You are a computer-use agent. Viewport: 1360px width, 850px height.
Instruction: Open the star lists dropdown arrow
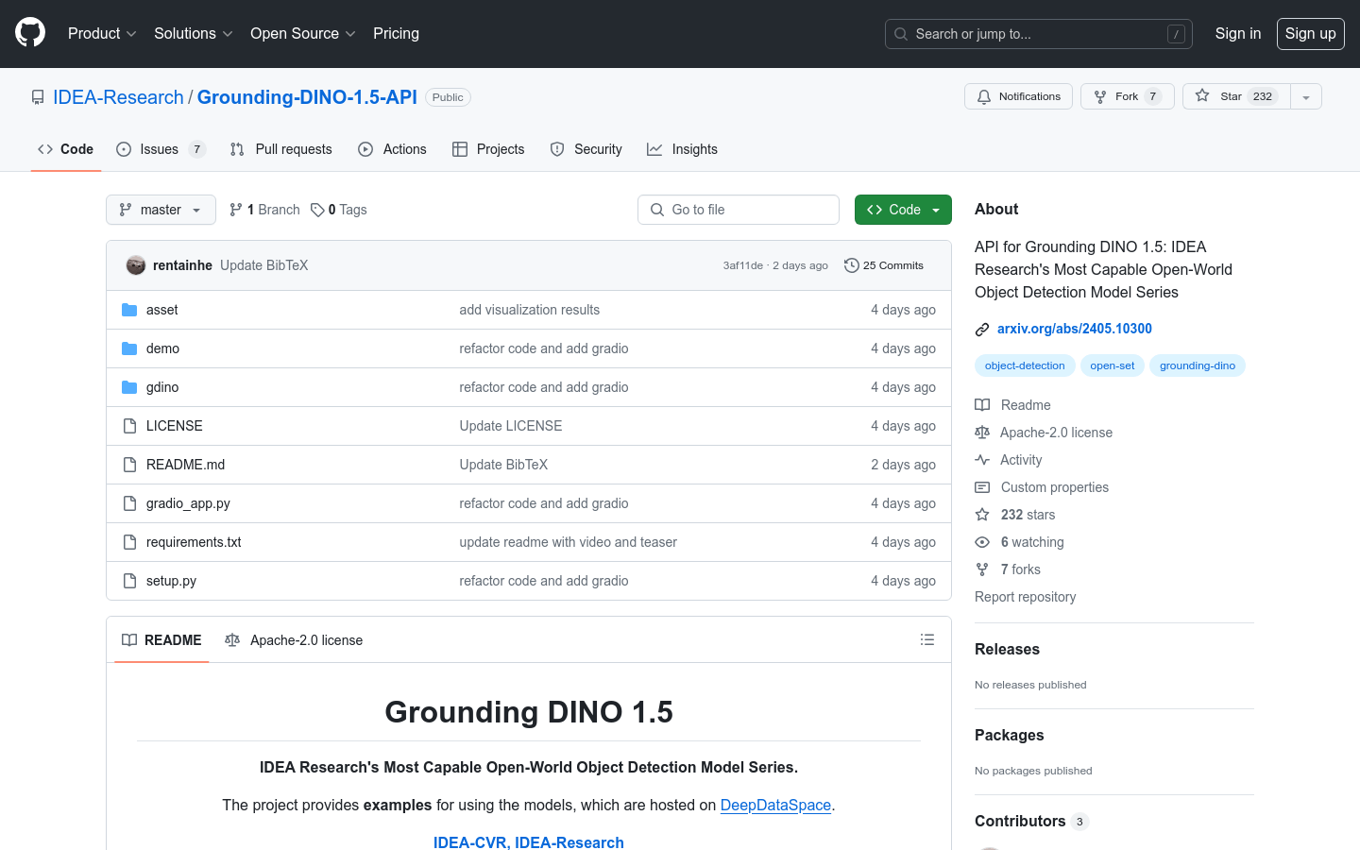click(1306, 96)
